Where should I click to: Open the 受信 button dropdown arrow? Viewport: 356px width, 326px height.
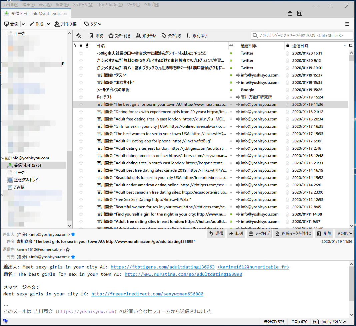23,24
